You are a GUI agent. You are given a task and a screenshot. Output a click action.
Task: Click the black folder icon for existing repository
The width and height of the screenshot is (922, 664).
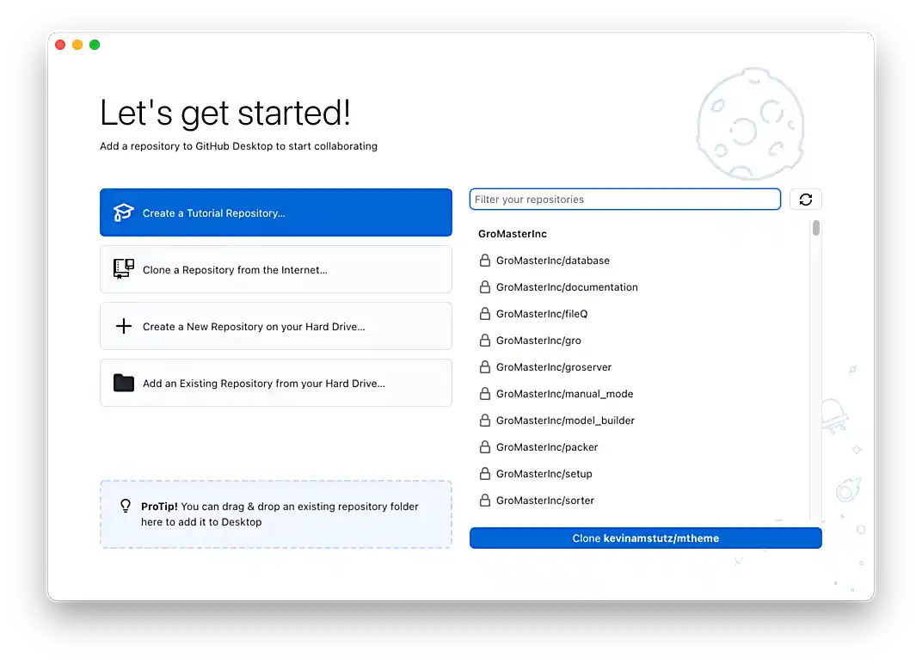[124, 383]
